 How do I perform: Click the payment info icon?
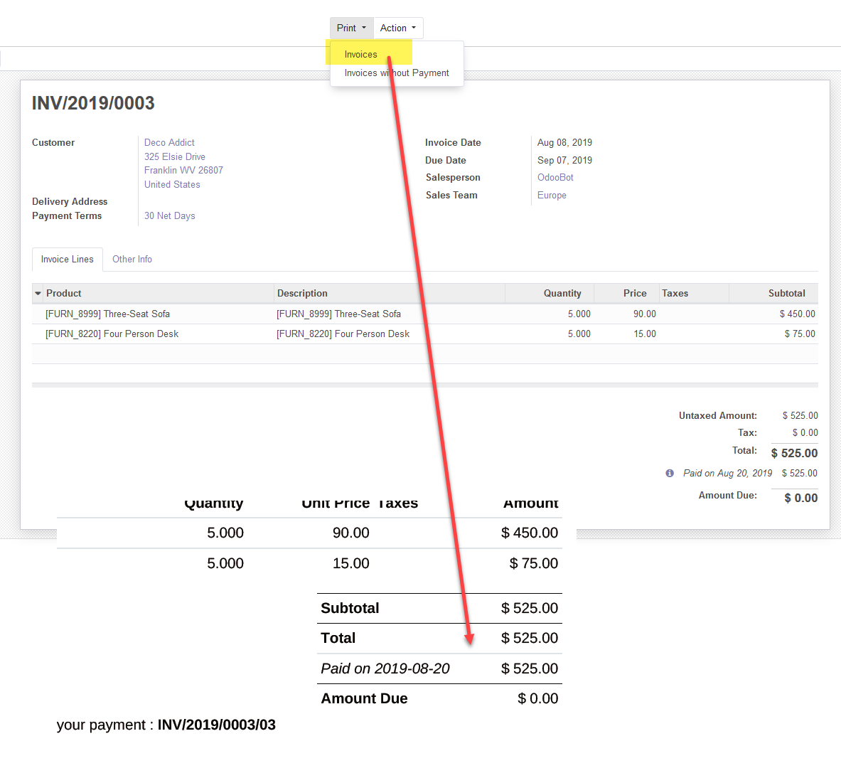[670, 474]
